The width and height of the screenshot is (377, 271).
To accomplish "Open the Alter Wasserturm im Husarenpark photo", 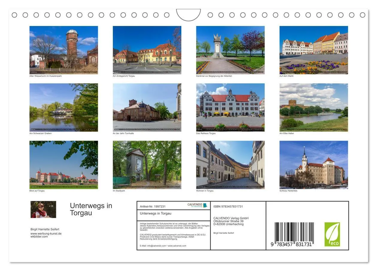I will point(64,50).
